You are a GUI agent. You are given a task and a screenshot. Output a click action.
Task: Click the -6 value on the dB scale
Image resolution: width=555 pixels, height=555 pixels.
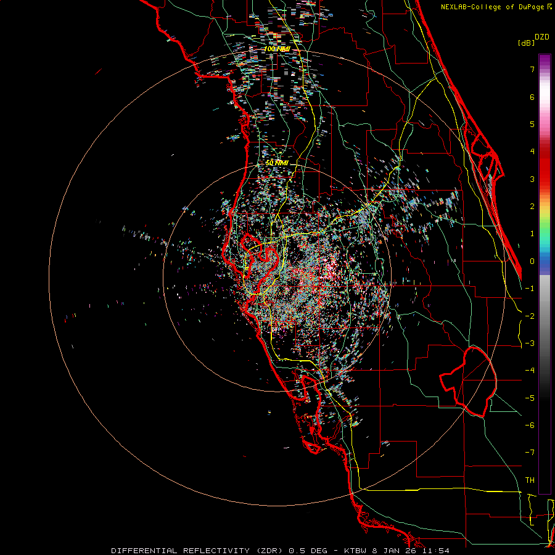click(530, 425)
